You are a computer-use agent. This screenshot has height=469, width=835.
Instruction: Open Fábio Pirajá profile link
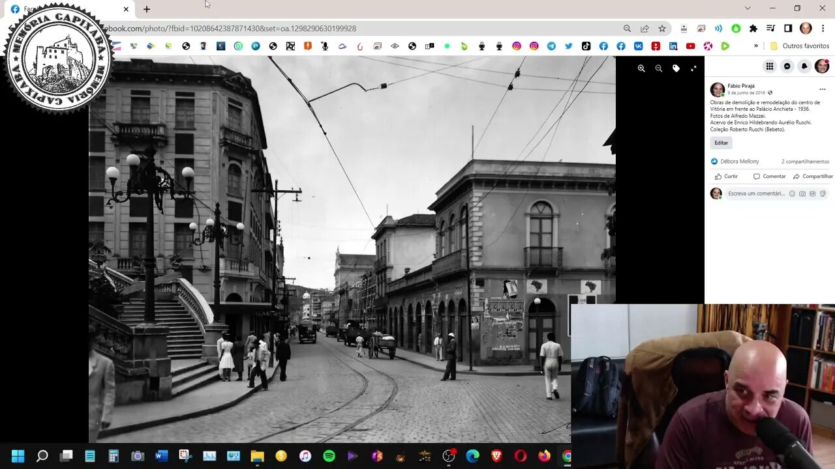point(742,86)
